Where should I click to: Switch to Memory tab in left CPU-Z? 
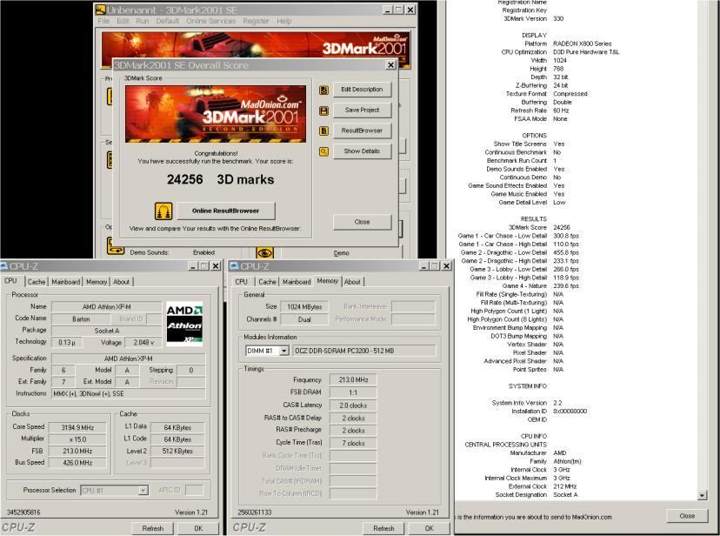pos(97,282)
